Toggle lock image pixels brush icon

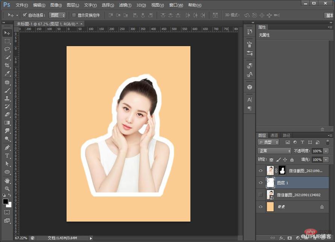(x=278, y=160)
